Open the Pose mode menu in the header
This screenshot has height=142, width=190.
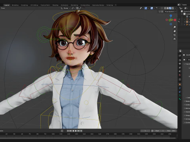[3, 8]
